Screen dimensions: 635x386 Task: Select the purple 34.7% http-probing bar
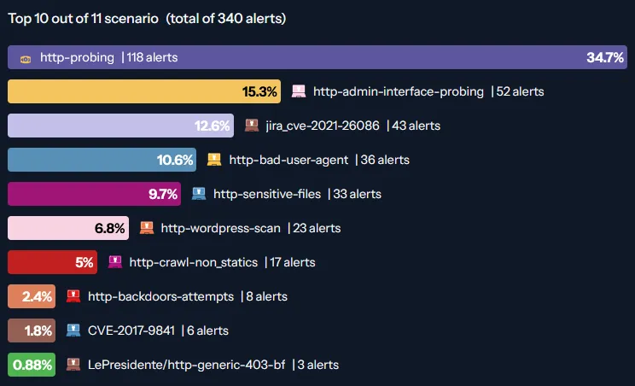pyautogui.click(x=317, y=57)
